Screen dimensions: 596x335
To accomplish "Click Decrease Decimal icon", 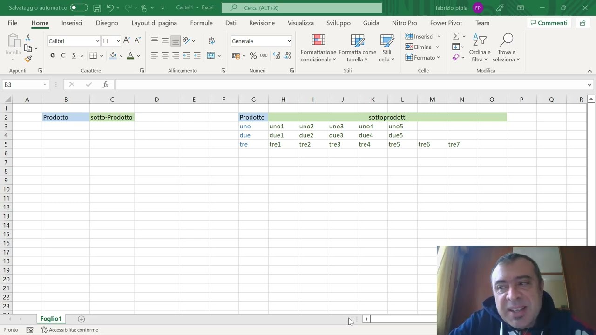I will point(288,55).
